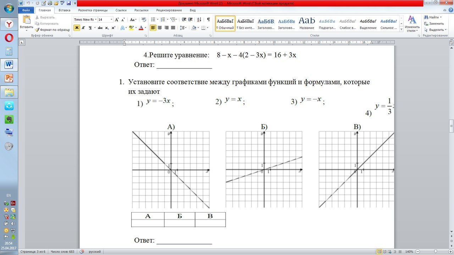Toggle italic formatting К

[x=83, y=28]
